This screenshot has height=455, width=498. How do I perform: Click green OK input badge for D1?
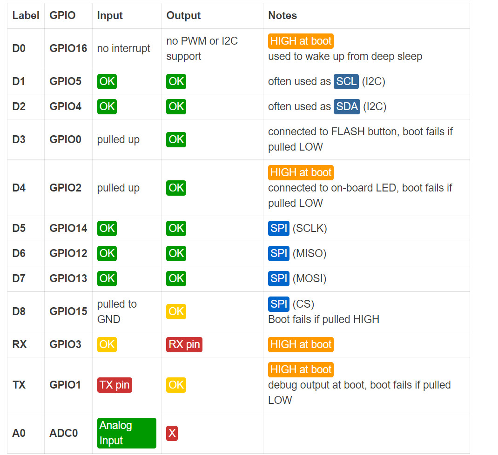point(107,81)
